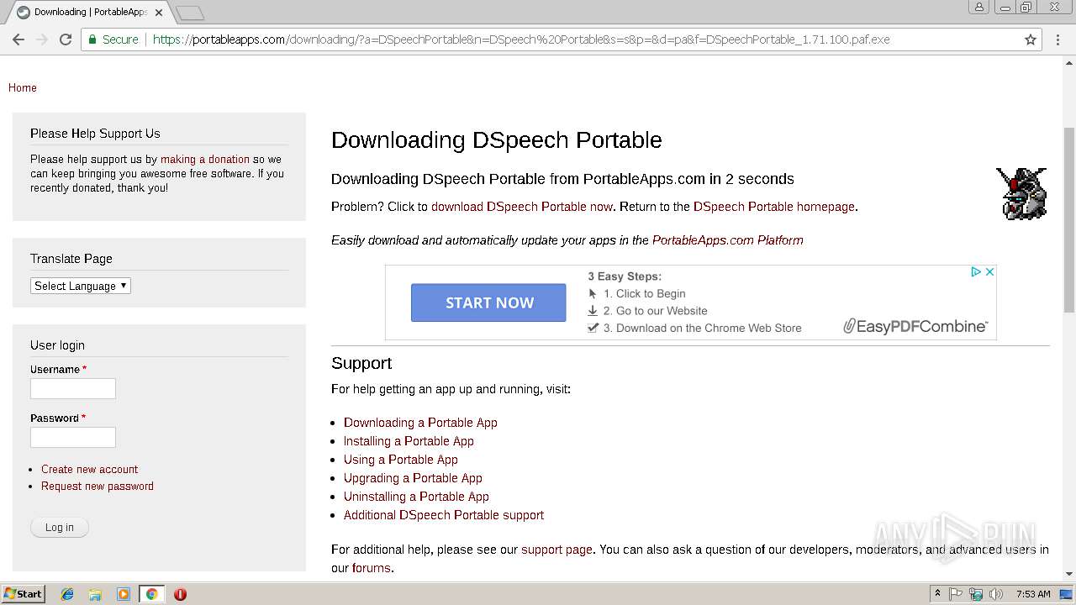
Task: Click the green Secure padlock indicator
Action: [113, 39]
